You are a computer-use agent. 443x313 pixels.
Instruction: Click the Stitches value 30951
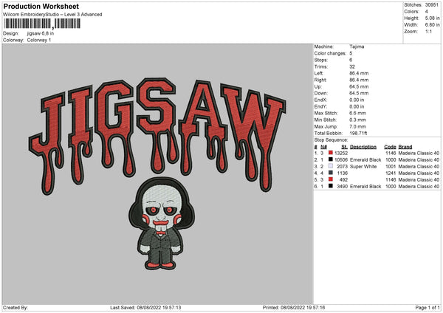[432, 5]
